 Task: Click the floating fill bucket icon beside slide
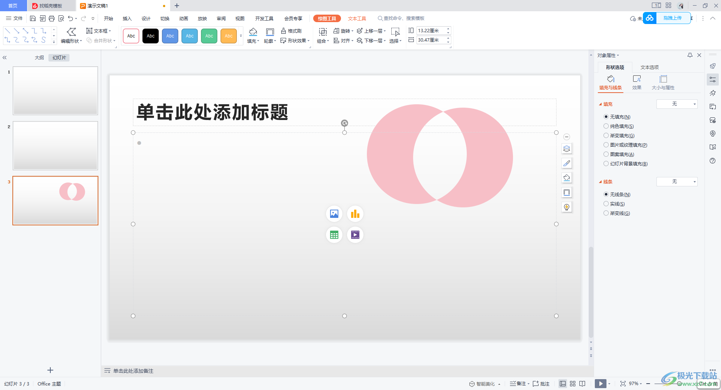click(x=567, y=178)
